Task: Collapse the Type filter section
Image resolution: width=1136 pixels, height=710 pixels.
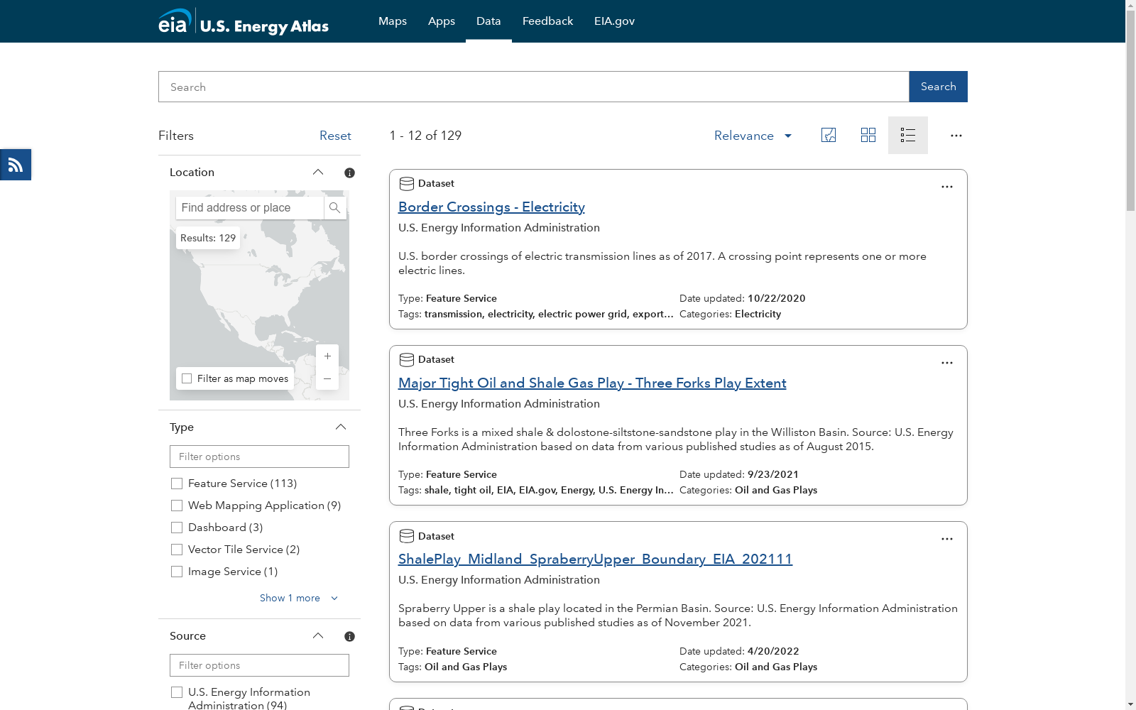Action: (341, 427)
